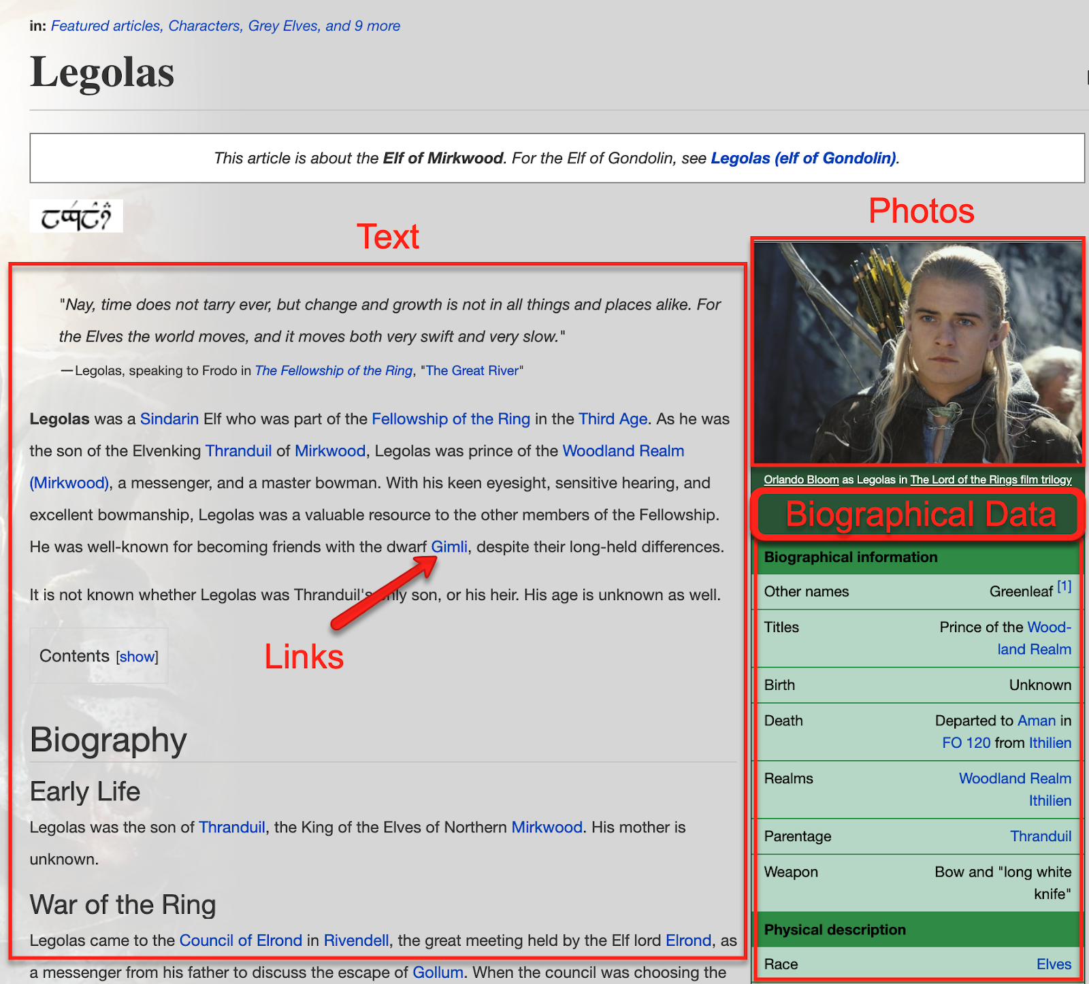Click the 'Sindarin' link in the intro

[169, 419]
